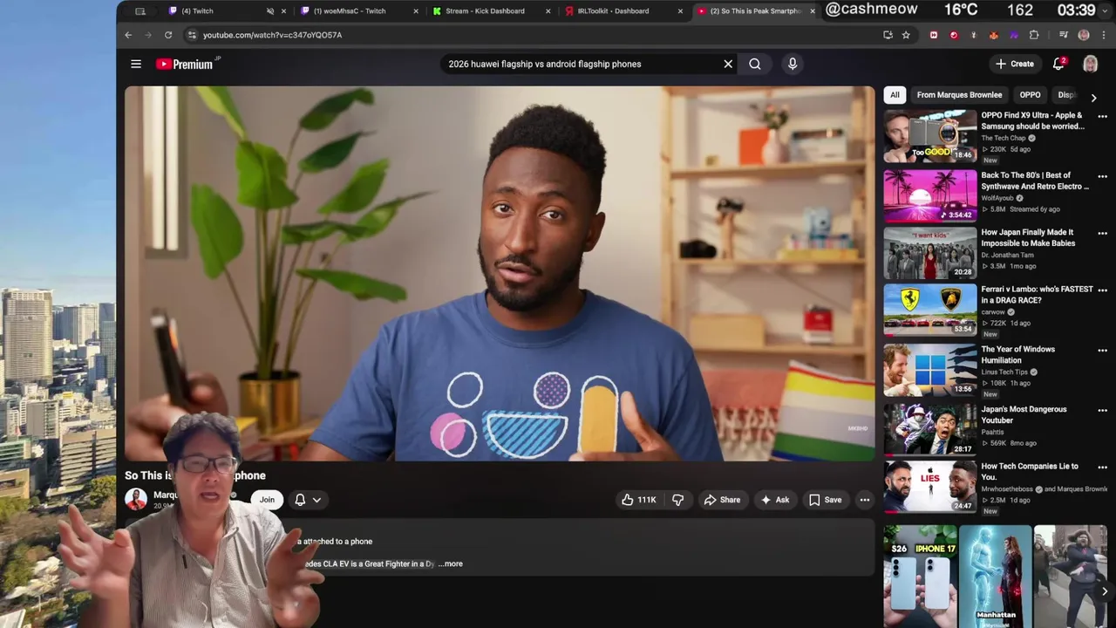Open Back To The 80's video
Screen dimensions: 1116x628
pyautogui.click(x=1035, y=181)
